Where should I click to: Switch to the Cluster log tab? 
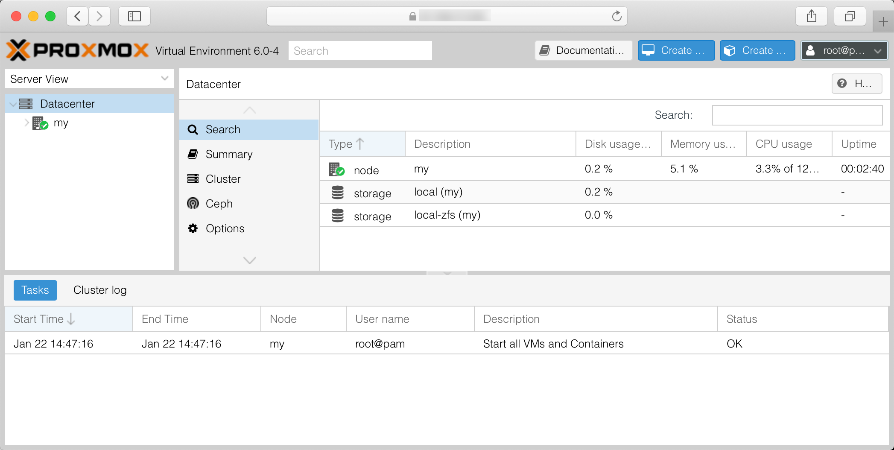pyautogui.click(x=100, y=290)
